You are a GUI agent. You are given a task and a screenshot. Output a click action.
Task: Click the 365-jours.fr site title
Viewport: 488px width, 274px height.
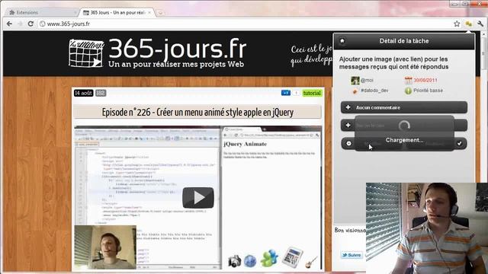(178, 49)
